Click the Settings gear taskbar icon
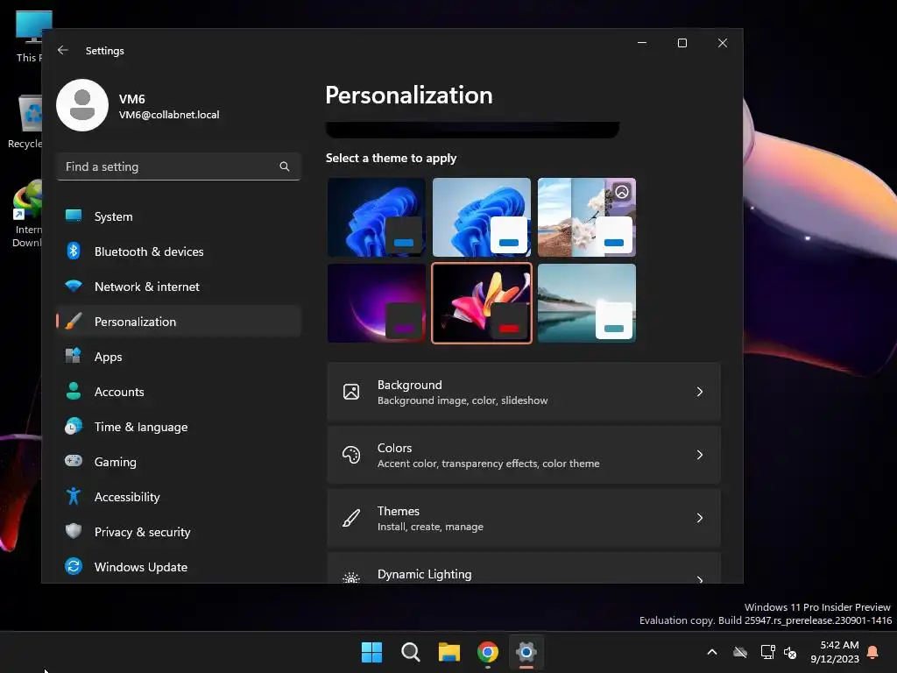Viewport: 897px width, 673px height. coord(526,652)
